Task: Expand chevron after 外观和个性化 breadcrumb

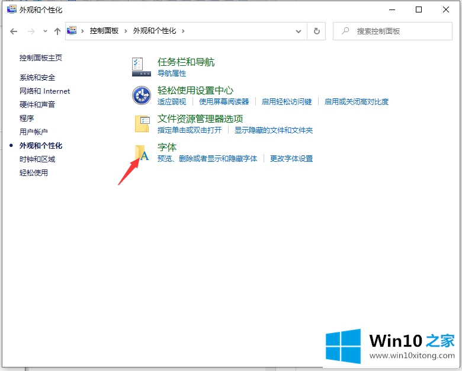Action: [183, 31]
